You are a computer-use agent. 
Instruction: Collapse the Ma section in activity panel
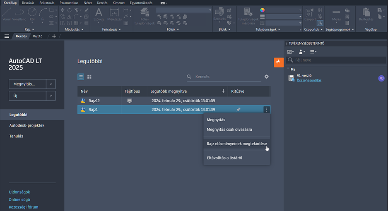(288, 69)
